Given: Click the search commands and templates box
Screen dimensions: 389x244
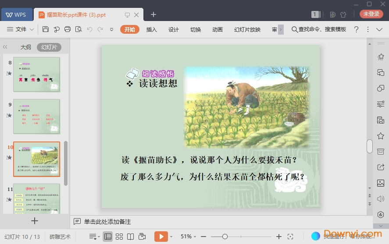Looking at the screenshot, I should click(x=319, y=29).
